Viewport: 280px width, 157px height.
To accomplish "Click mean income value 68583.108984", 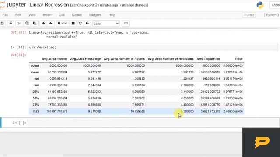I will (x=57, y=72).
